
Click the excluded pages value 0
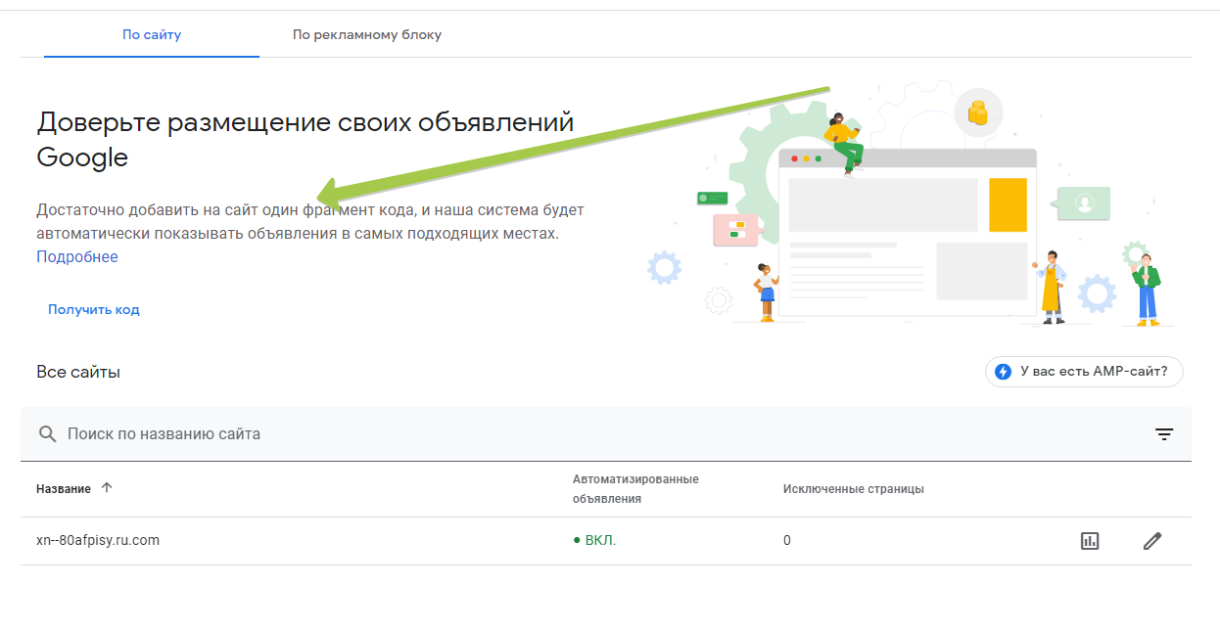click(x=787, y=540)
